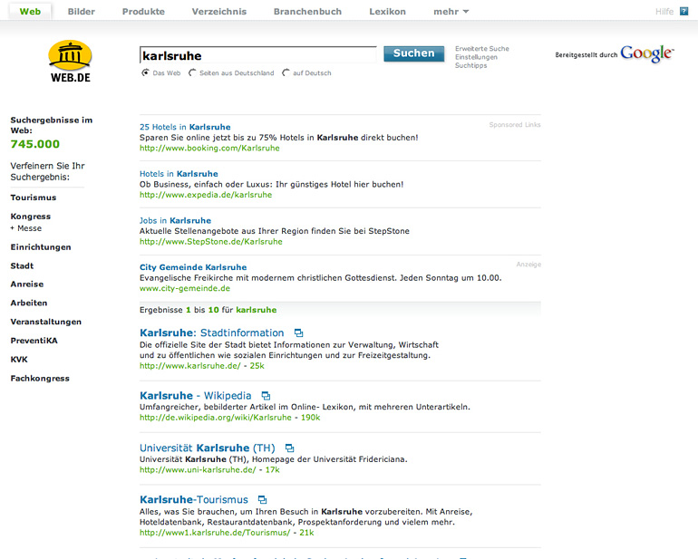Refine search by Kongress
The height and width of the screenshot is (559, 698).
tap(30, 217)
